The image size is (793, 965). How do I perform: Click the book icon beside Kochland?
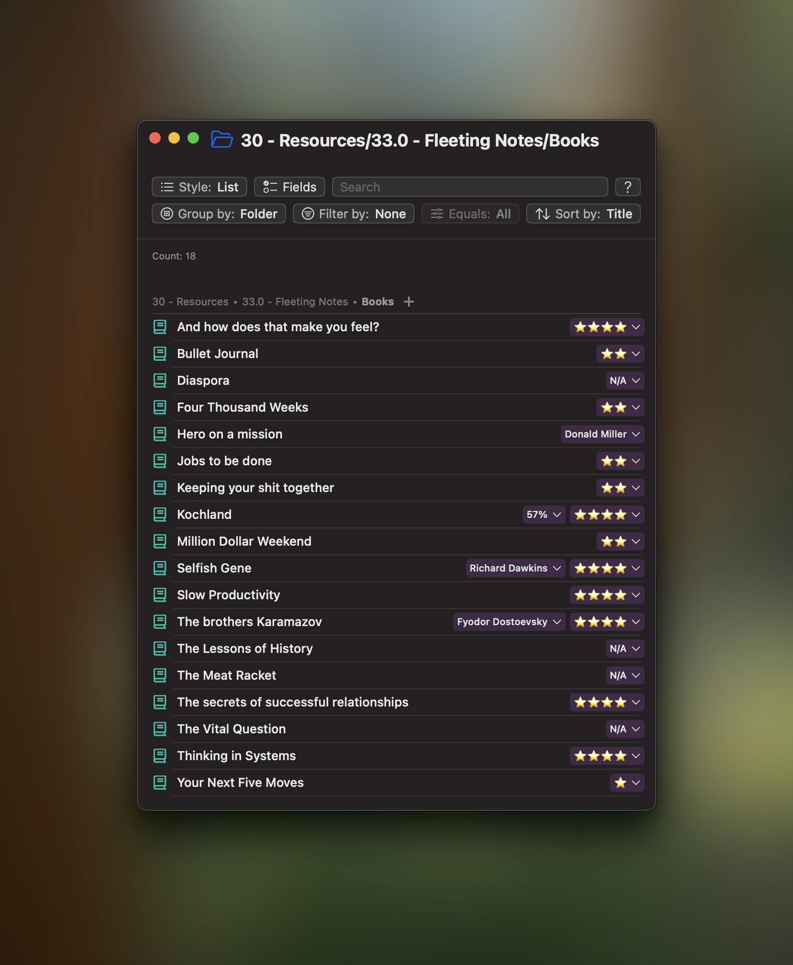[160, 515]
